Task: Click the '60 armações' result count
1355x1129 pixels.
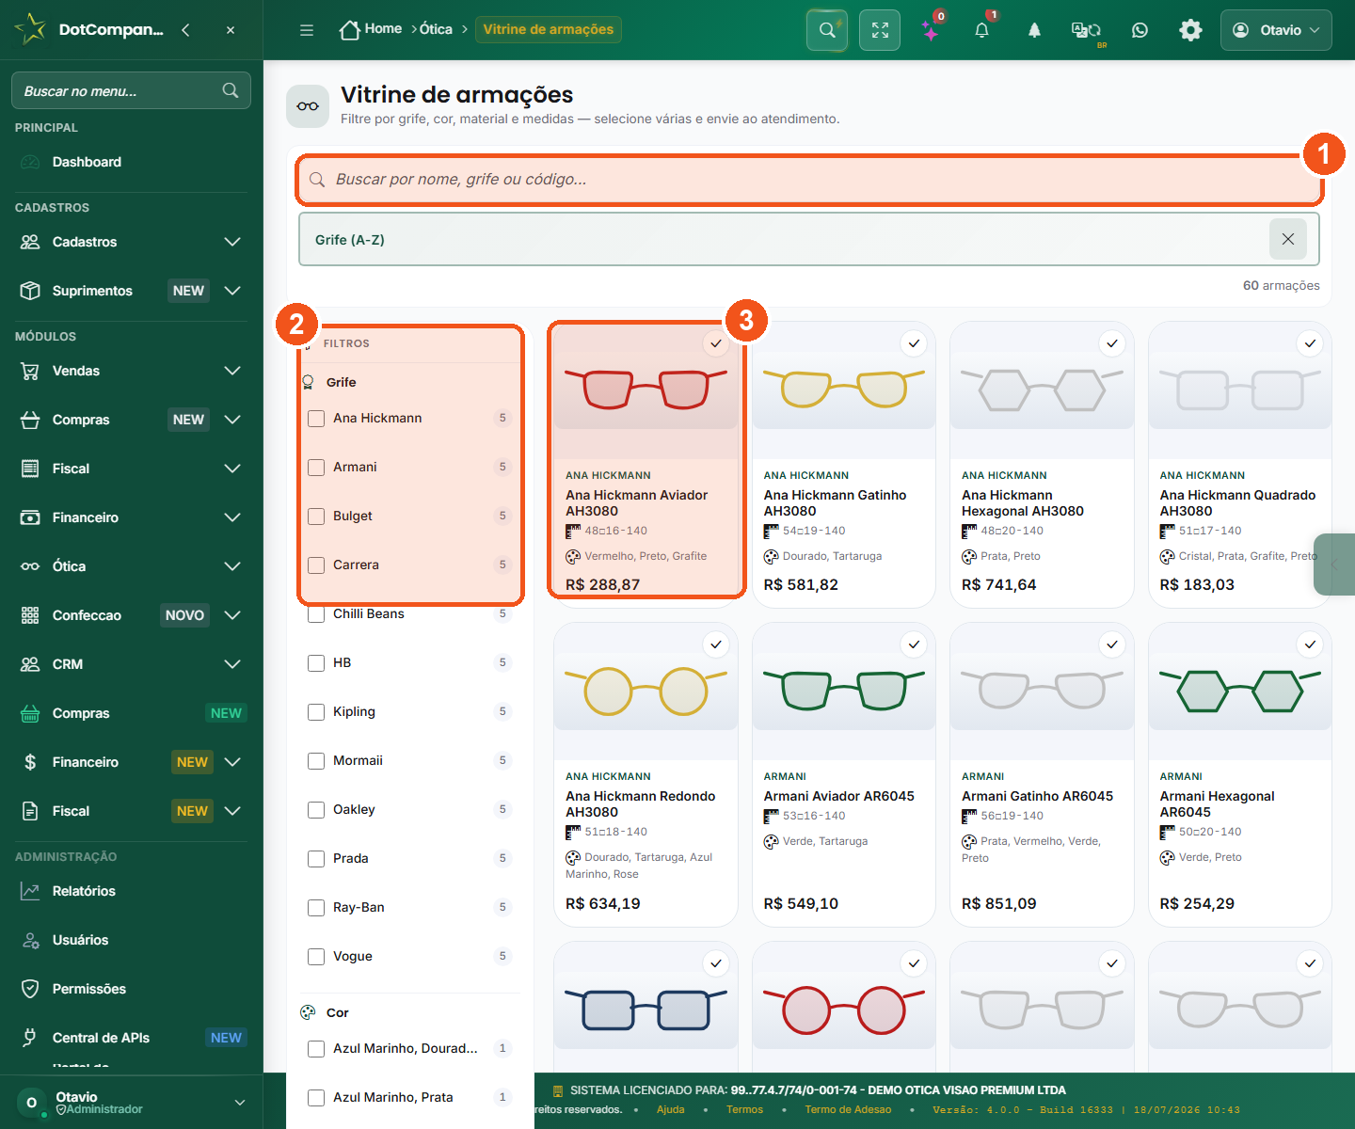Action: [x=1281, y=285]
